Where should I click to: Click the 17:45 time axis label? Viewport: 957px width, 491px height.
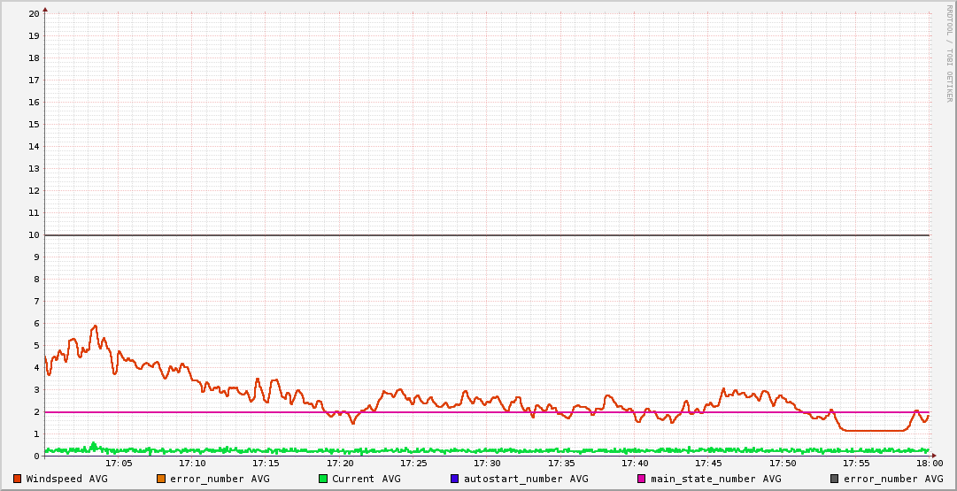pos(708,463)
